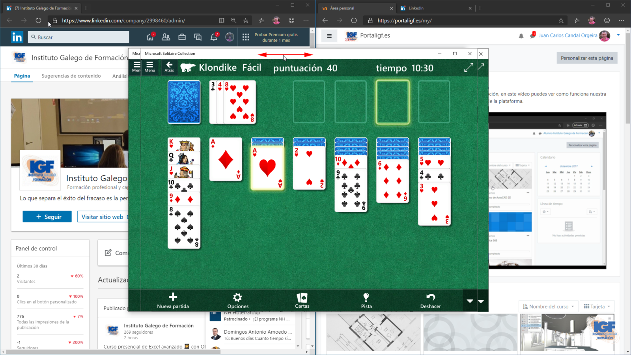Screen dimensions: 631x355
Task: Switch to Sugerencias de contenido tab
Action: click(71, 76)
